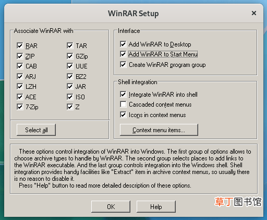This screenshot has width=267, height=220.
Task: Confirm setup with the OK button
Action: point(111,206)
